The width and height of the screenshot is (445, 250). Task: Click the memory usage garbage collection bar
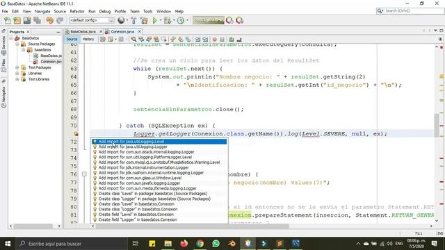(209, 20)
